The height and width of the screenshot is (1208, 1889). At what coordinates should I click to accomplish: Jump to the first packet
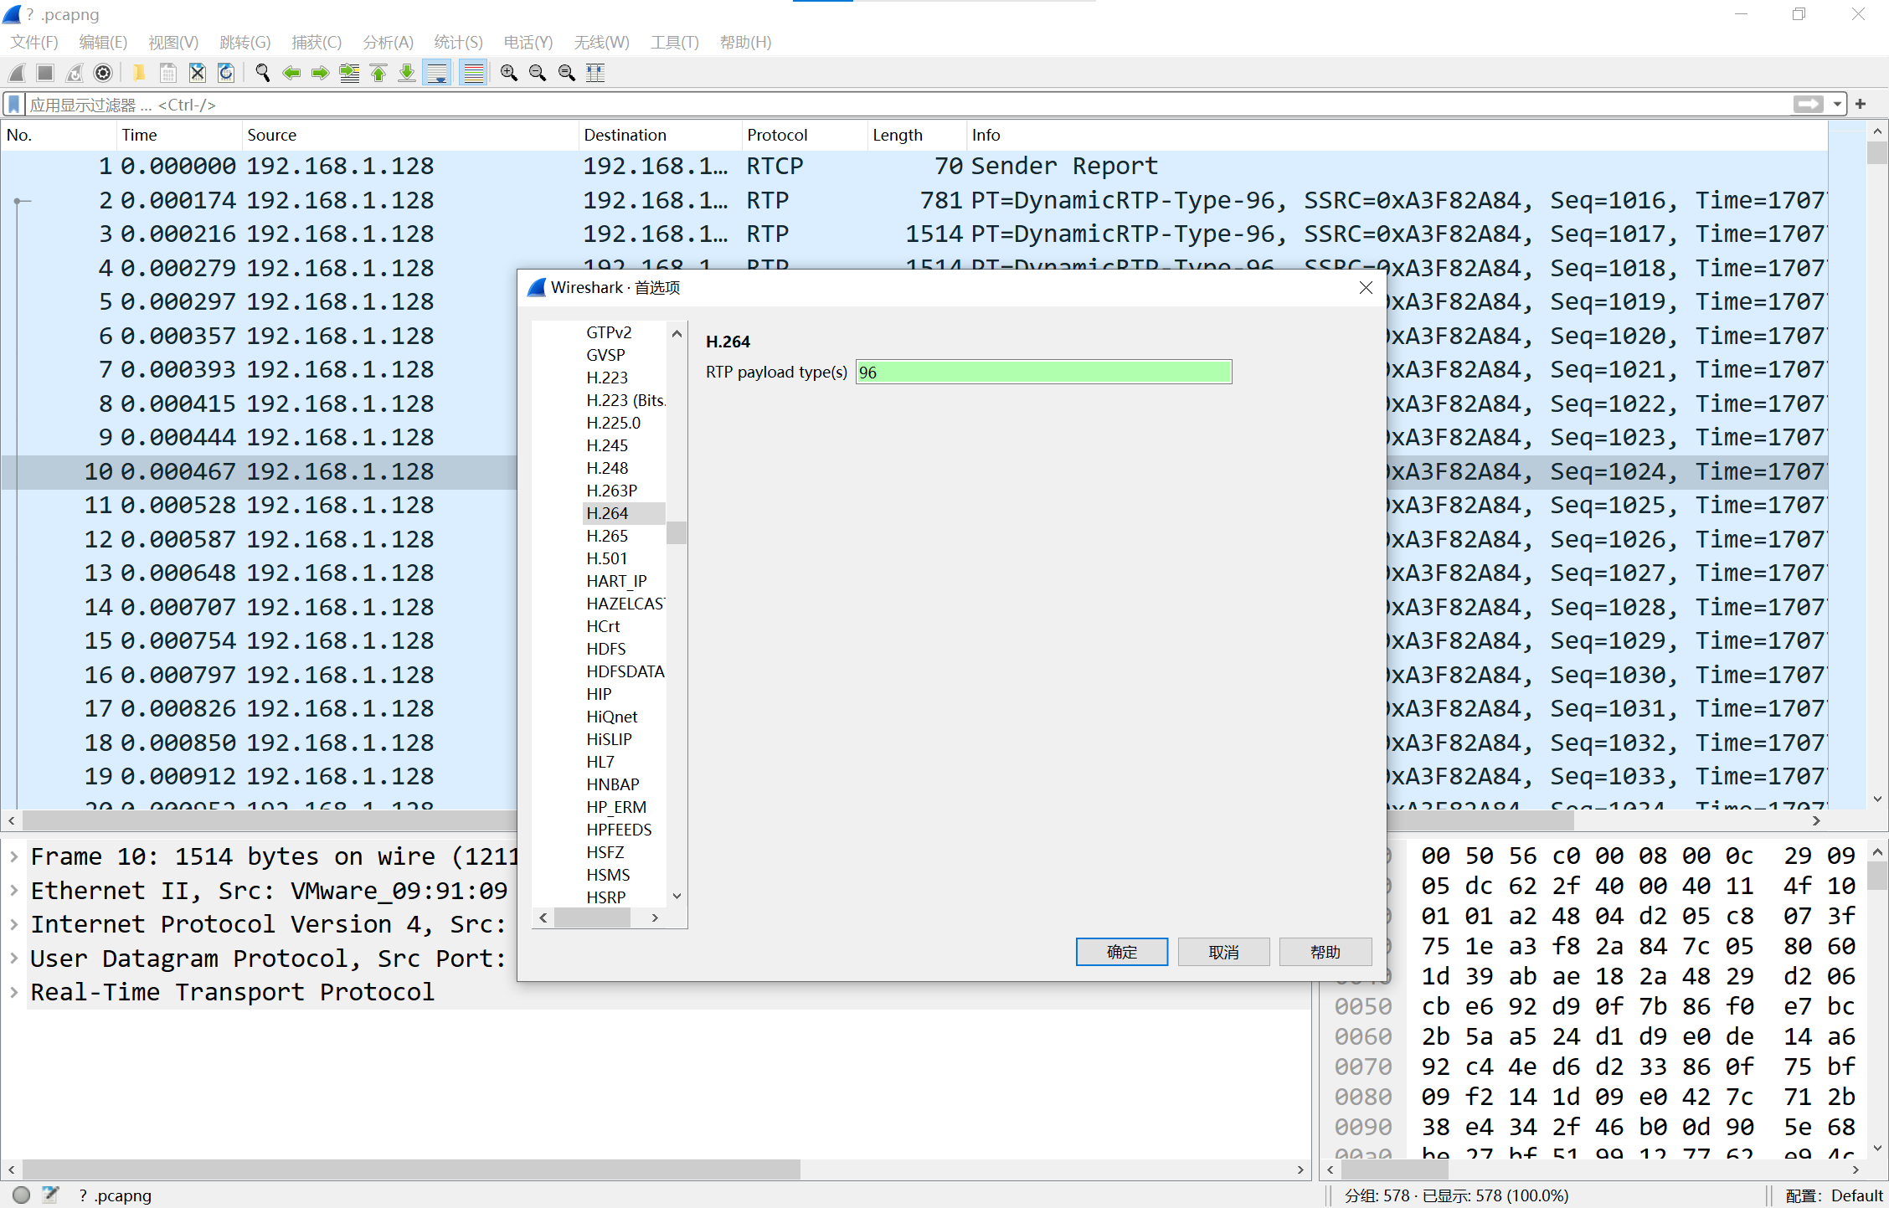pyautogui.click(x=378, y=73)
